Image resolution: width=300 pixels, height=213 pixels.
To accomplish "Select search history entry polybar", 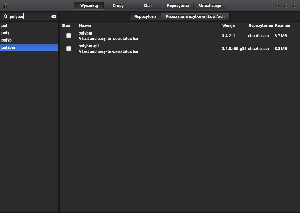I will (29, 47).
